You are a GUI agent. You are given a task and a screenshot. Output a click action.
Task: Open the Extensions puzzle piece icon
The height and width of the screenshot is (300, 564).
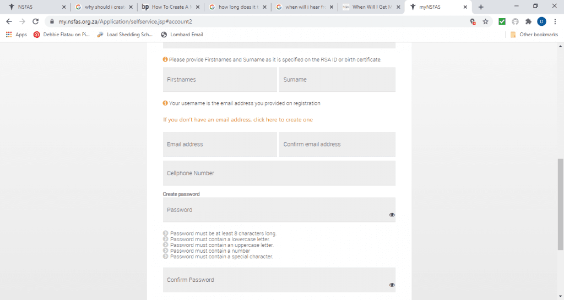point(528,21)
